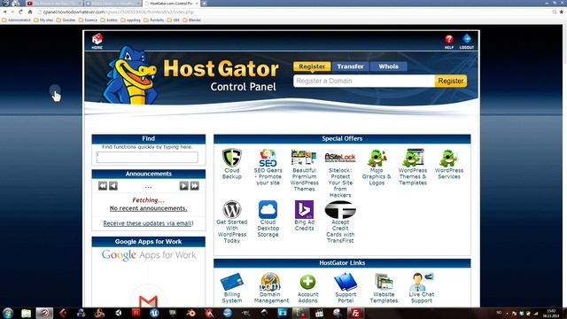Open Unity from the taskbar
The height and width of the screenshot is (319, 567).
coord(118,313)
